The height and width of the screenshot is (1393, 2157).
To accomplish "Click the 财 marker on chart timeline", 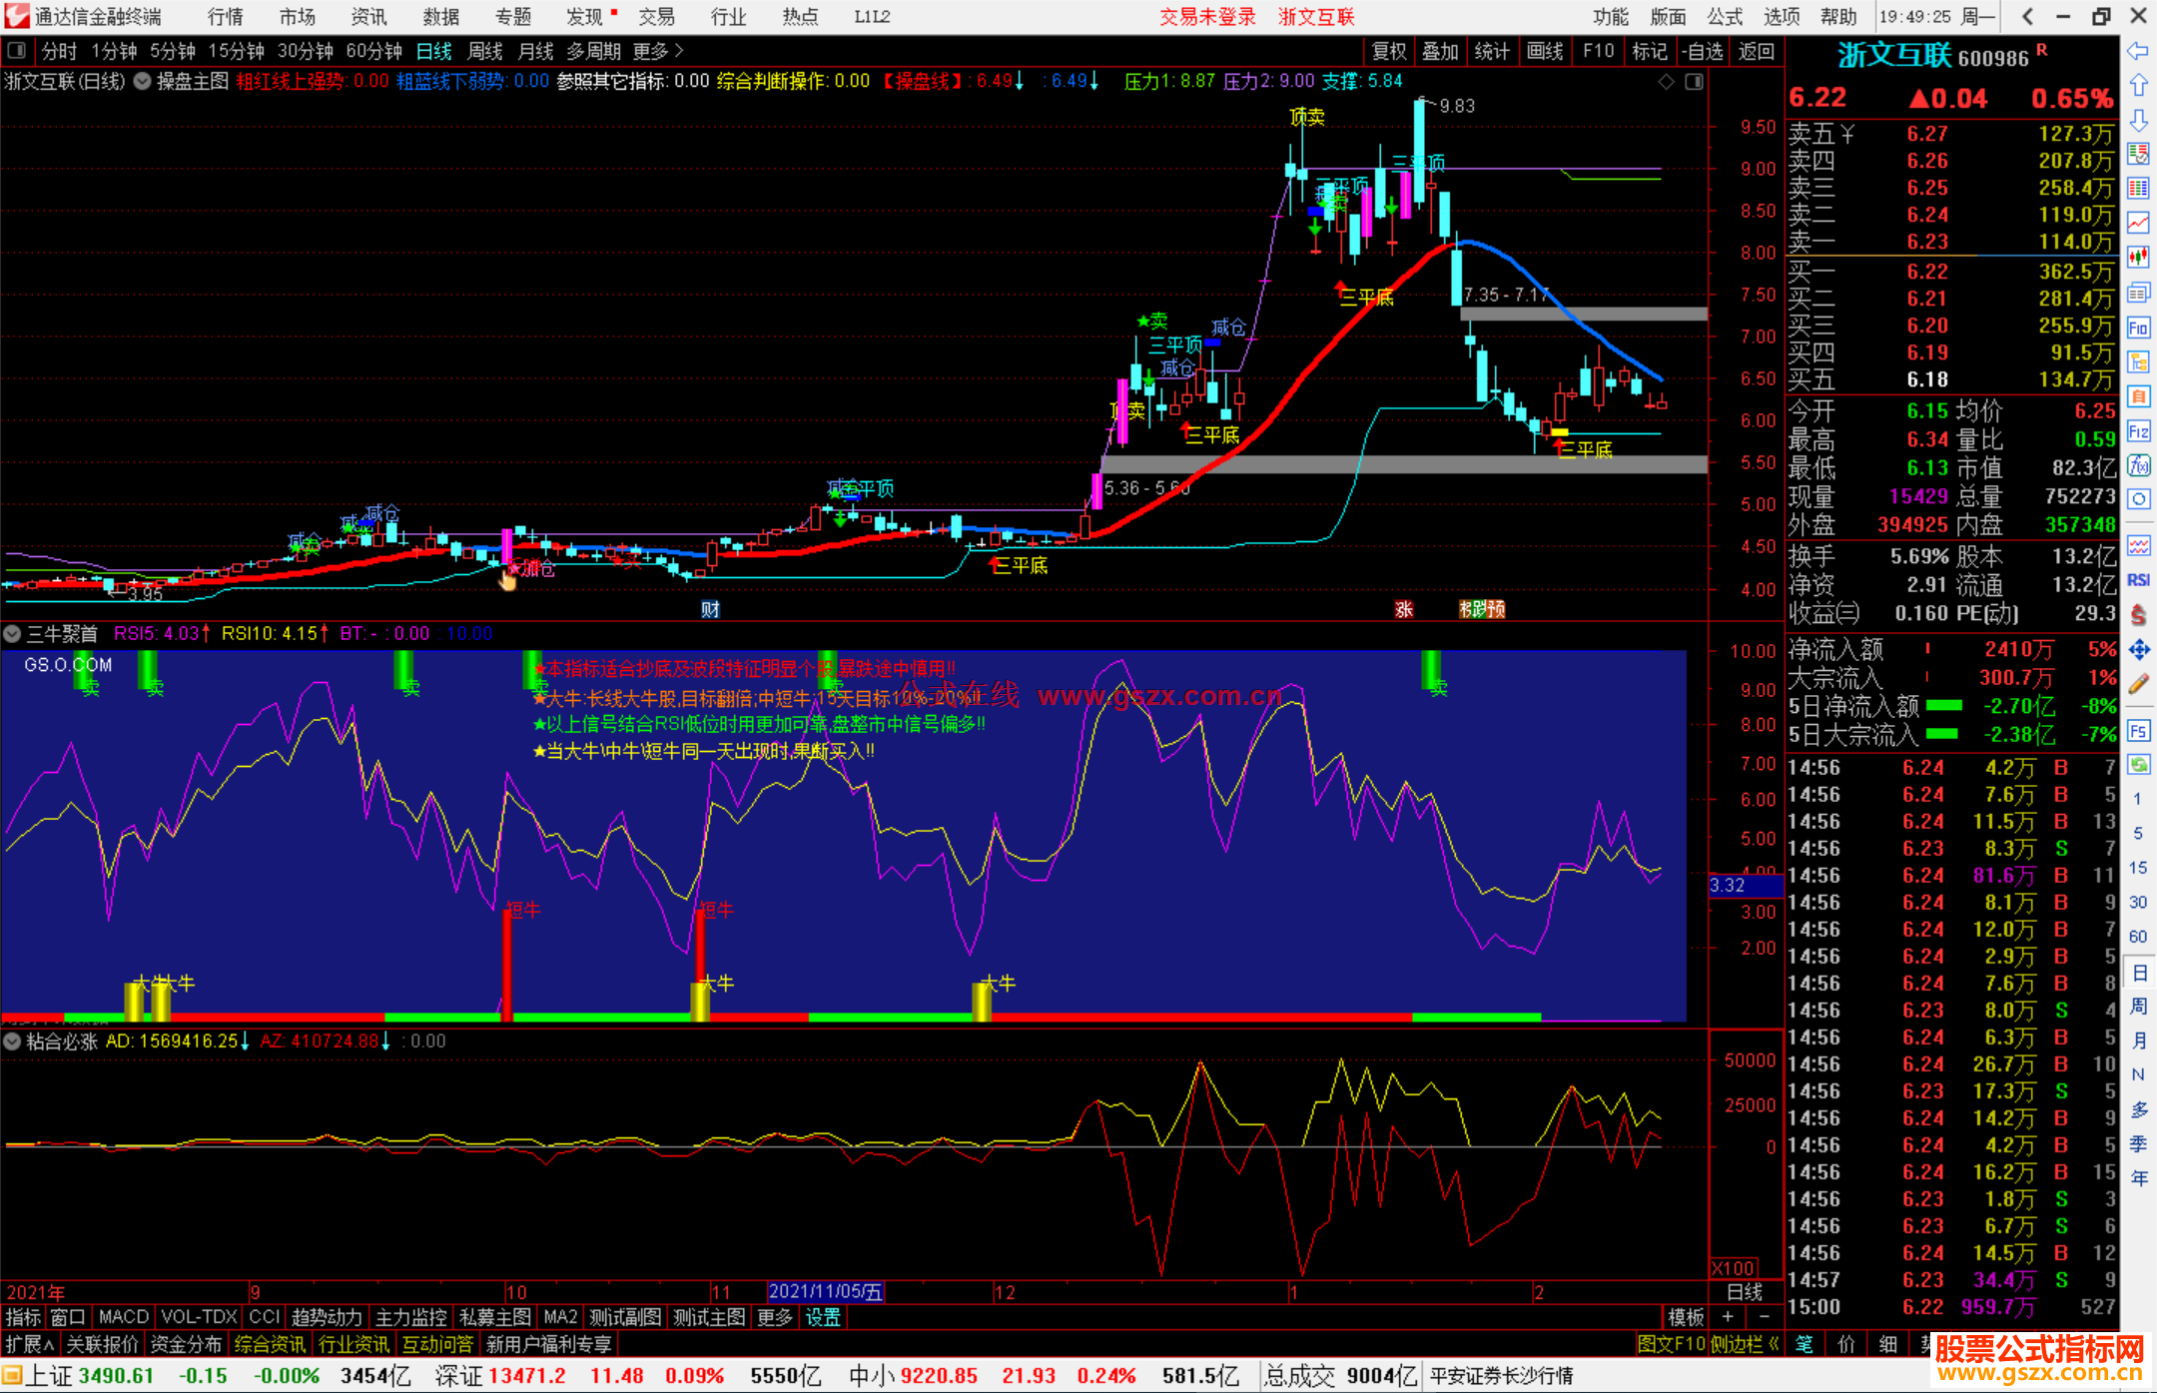I will pos(710,609).
